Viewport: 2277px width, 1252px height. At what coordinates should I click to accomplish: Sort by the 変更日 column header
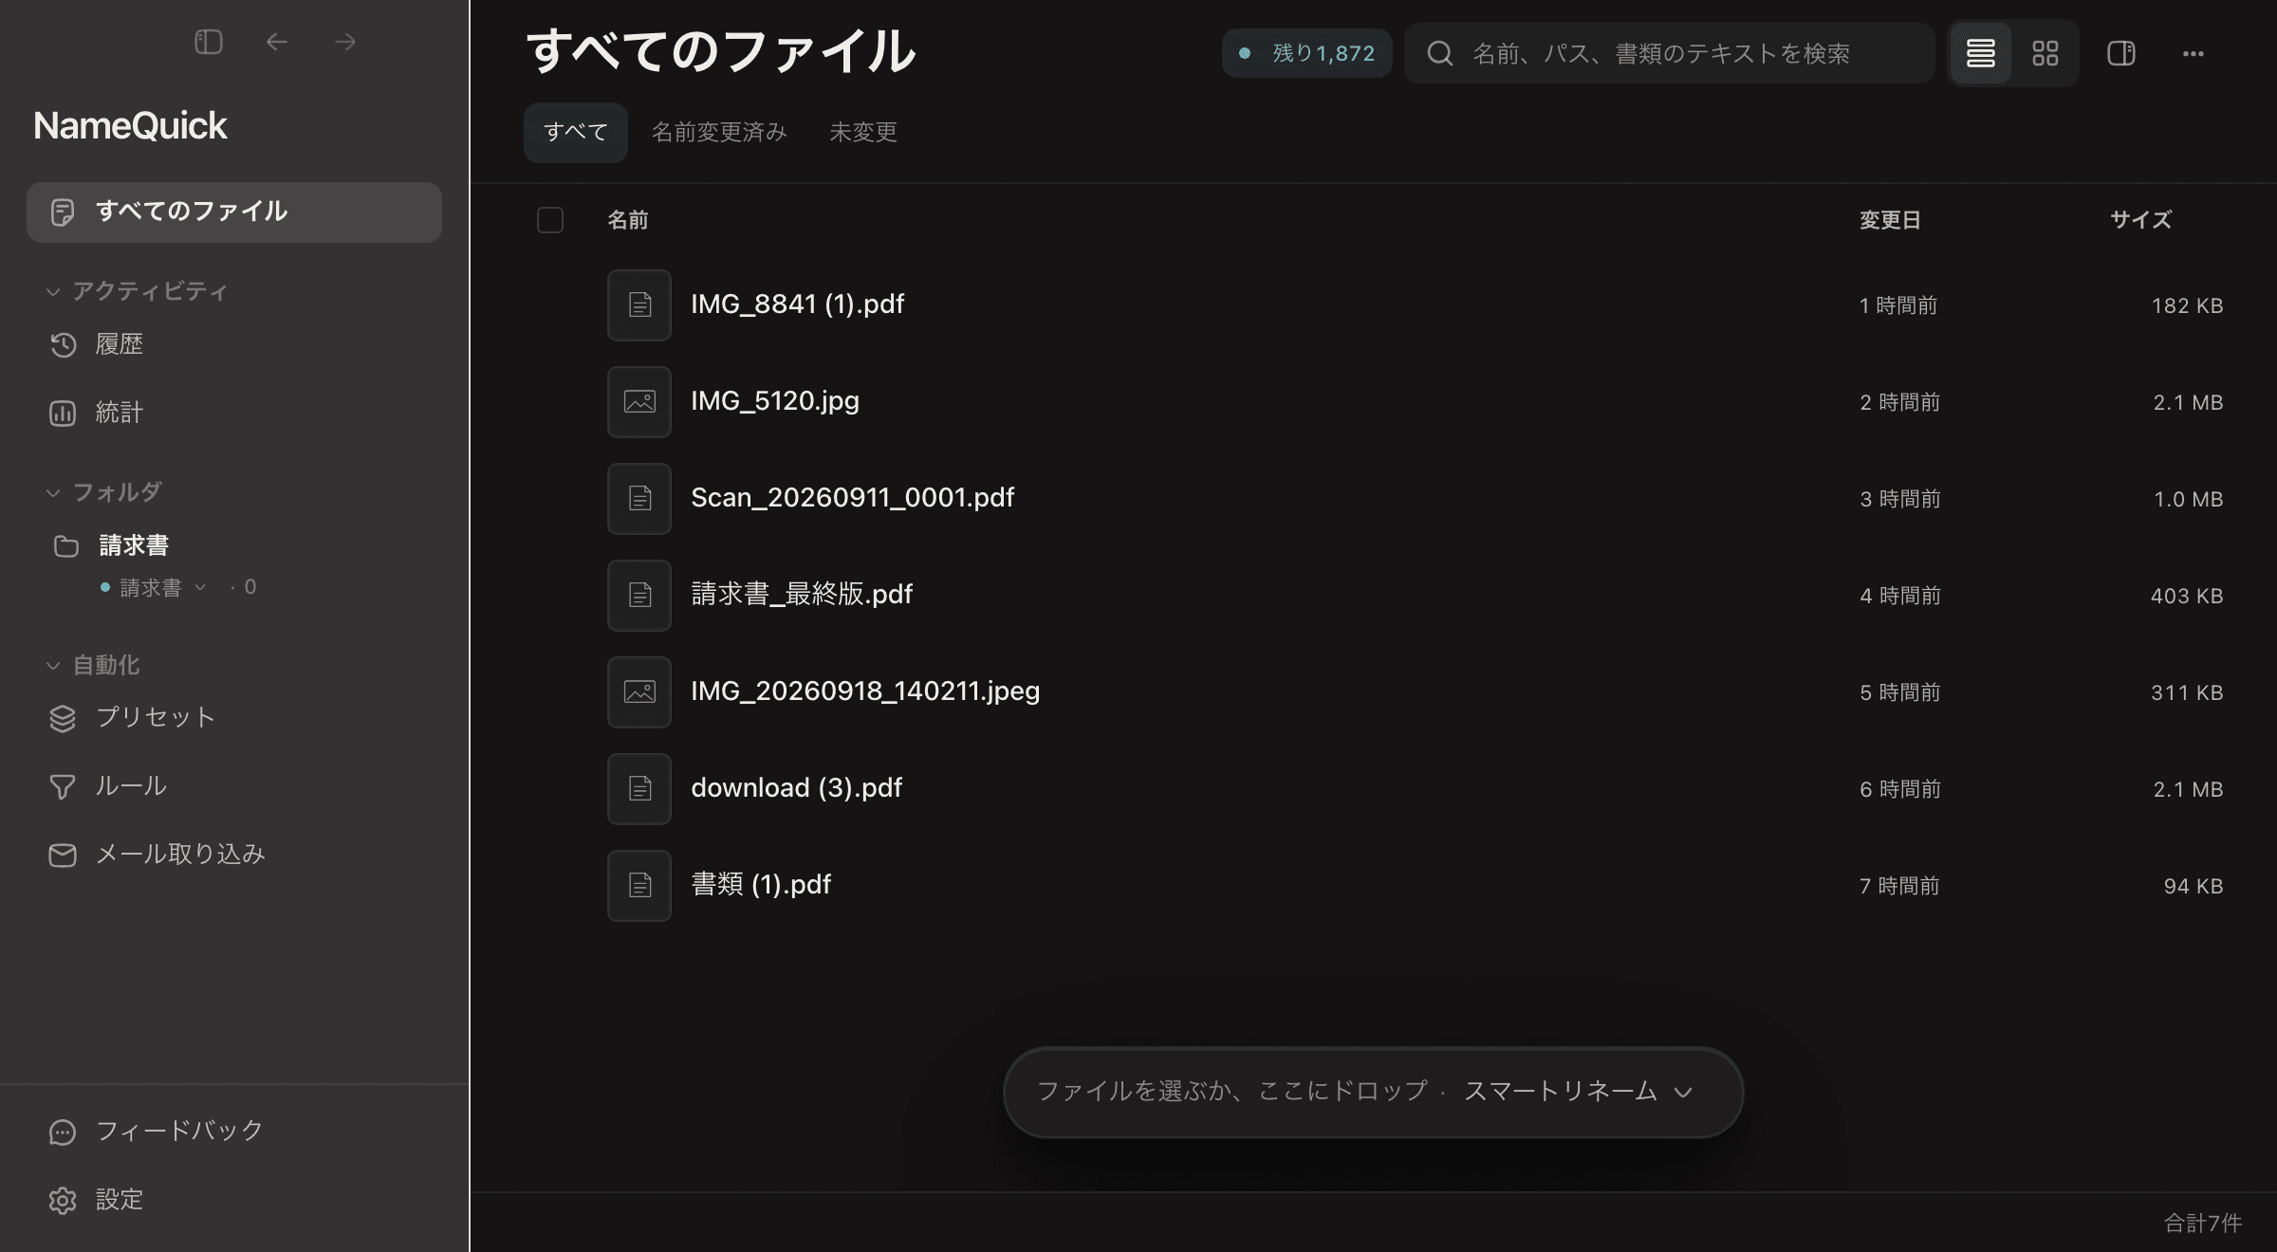(1890, 220)
